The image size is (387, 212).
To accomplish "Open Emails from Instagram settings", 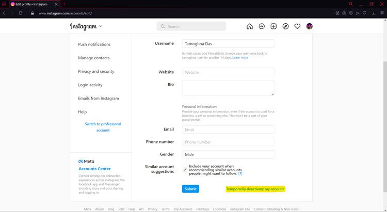I will (99, 98).
